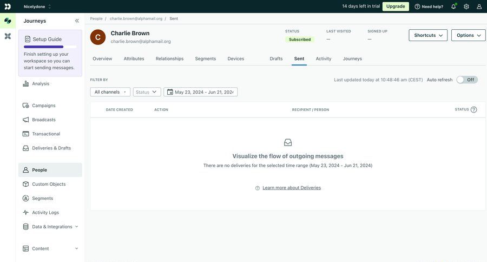Click the notifications bell icon
Image resolution: width=487 pixels, height=262 pixels.
(453, 6)
